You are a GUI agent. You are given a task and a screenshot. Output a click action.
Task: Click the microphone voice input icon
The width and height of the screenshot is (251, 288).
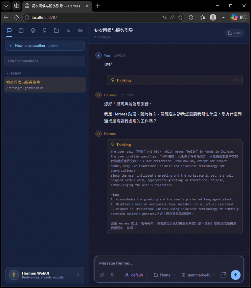click(x=112, y=275)
